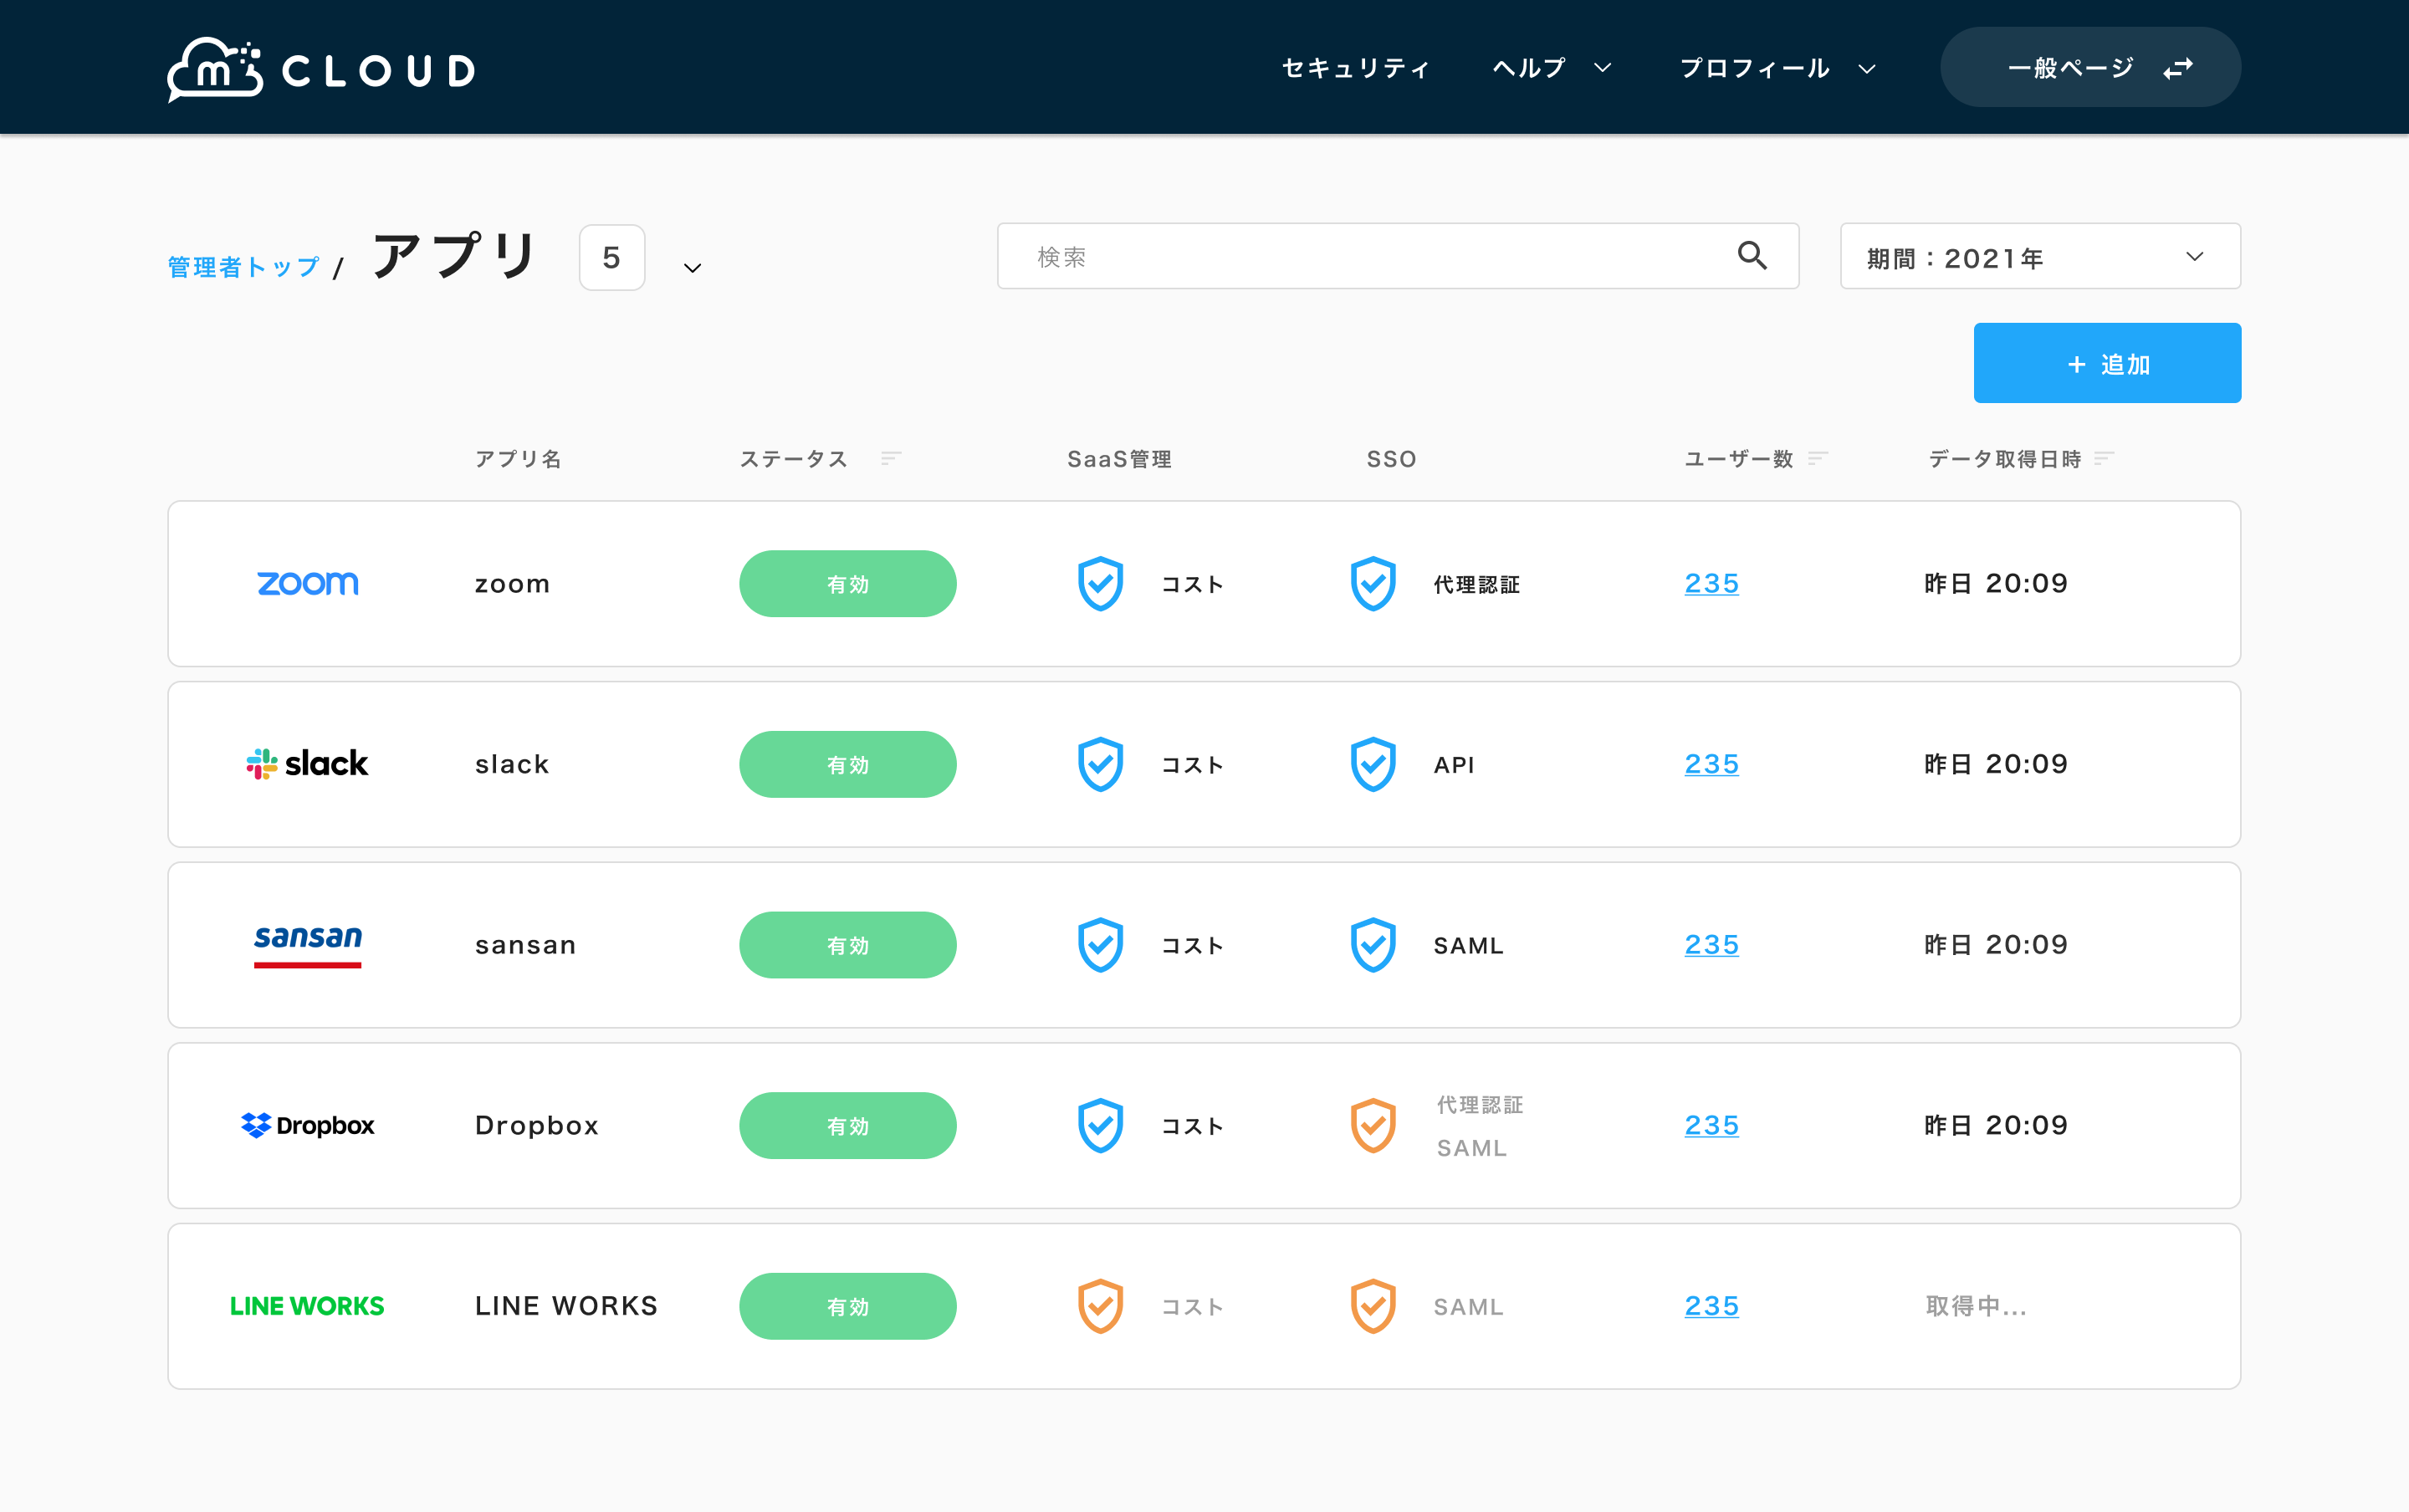Viewport: 2409px width, 1512px height.
Task: Expand the chevron next to count 5
Action: pyautogui.click(x=692, y=268)
